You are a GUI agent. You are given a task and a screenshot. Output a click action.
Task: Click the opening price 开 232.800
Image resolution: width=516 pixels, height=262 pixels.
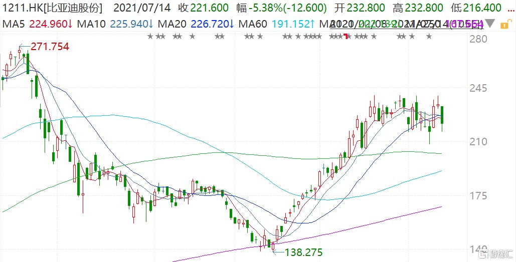(360, 8)
